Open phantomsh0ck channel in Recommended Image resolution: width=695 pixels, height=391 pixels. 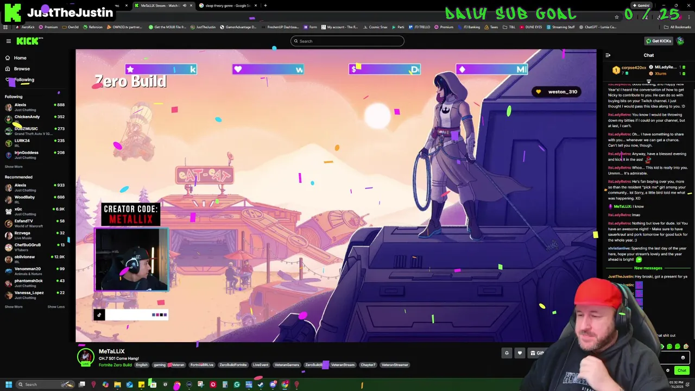pos(35,283)
